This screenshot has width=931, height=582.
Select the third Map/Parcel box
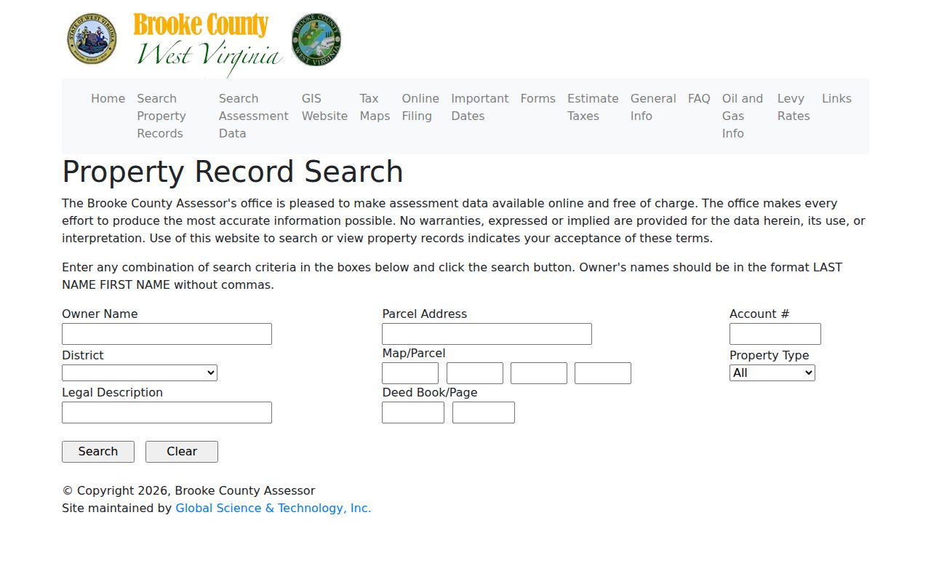539,373
